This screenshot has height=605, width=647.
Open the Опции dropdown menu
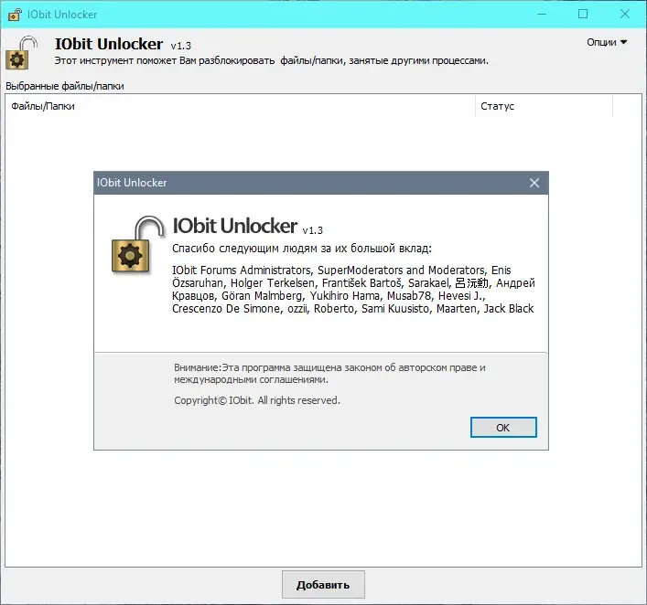(x=607, y=42)
